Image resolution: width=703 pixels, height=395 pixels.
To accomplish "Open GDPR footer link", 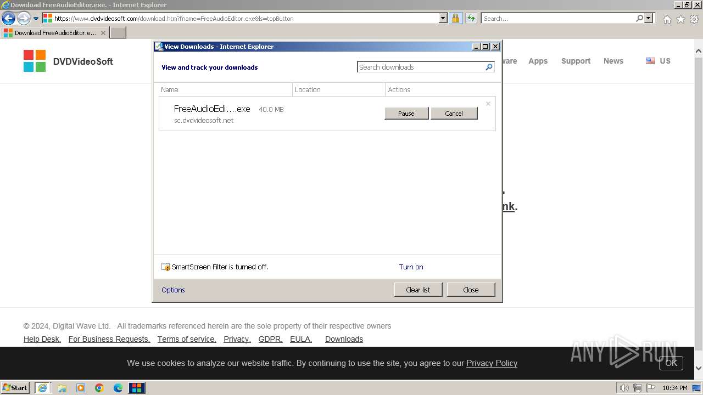I will point(270,339).
